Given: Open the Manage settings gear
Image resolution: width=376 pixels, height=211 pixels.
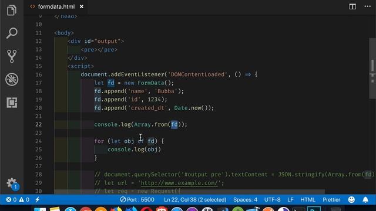Looking at the screenshot, I should pos(12,183).
